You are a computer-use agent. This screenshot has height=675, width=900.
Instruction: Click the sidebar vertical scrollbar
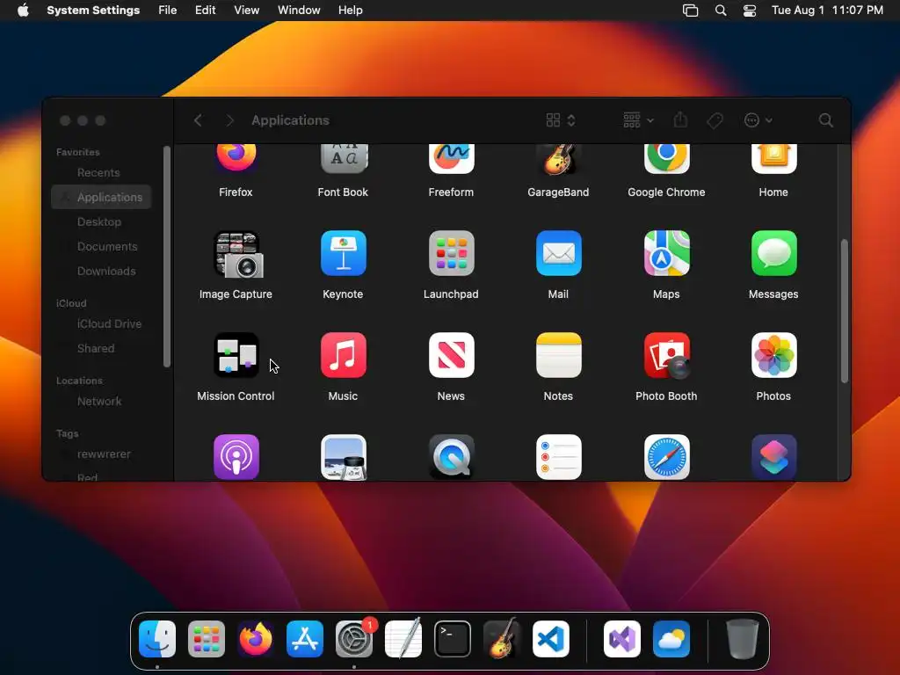pyautogui.click(x=167, y=257)
